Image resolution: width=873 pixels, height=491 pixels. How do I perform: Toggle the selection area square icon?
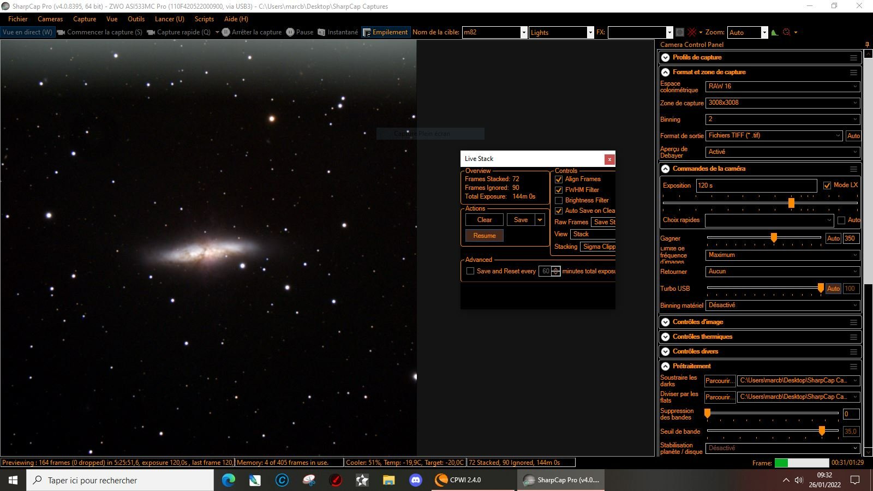click(x=680, y=32)
